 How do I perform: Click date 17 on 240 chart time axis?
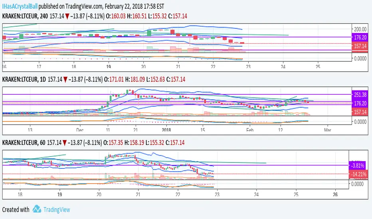click(x=39, y=67)
